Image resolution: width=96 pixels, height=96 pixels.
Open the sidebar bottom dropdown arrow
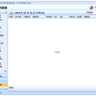click(6, 89)
